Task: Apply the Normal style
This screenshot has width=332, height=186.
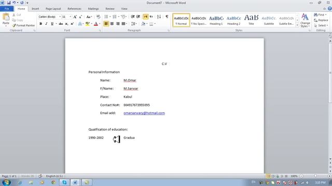Action: coord(181,20)
